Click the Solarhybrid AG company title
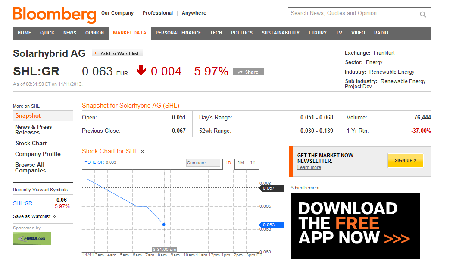 (50, 53)
